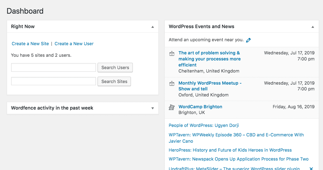Screen dimensions: 323x170
Task: Open the Create a New User link
Action: click(x=74, y=44)
